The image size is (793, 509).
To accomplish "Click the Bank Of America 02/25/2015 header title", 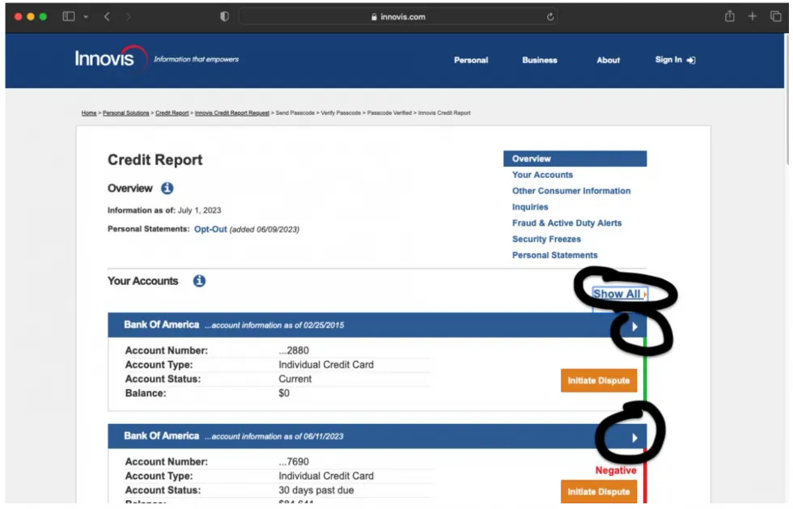I will pyautogui.click(x=162, y=324).
